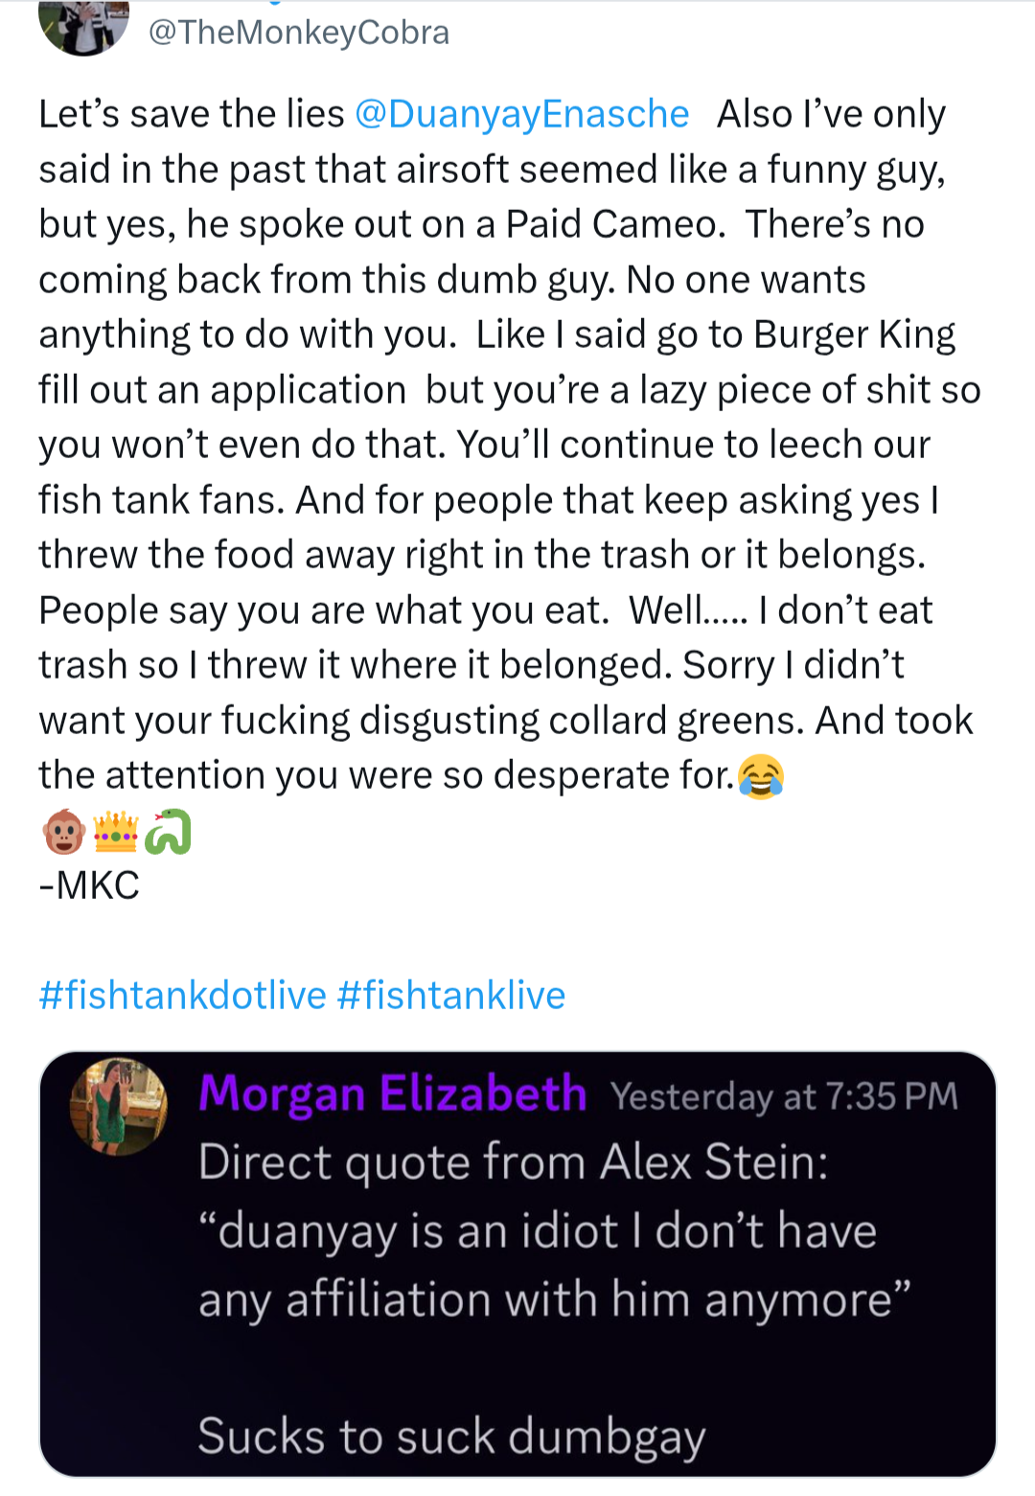Click the monkey face emoji
Viewport: 1035px width, 1496px height.
pyautogui.click(x=64, y=832)
